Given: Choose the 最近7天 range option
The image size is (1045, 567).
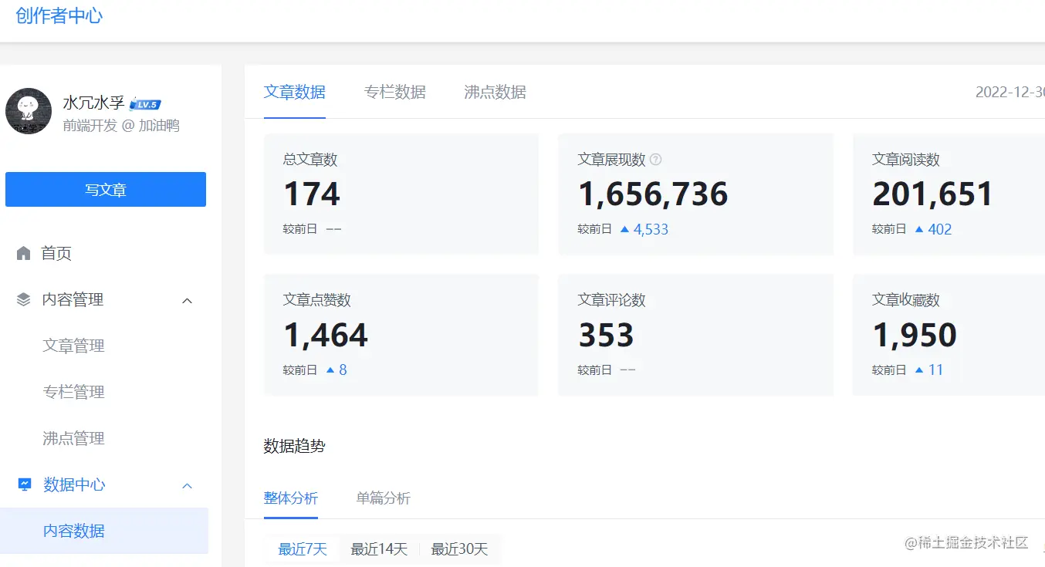Looking at the screenshot, I should tap(303, 549).
